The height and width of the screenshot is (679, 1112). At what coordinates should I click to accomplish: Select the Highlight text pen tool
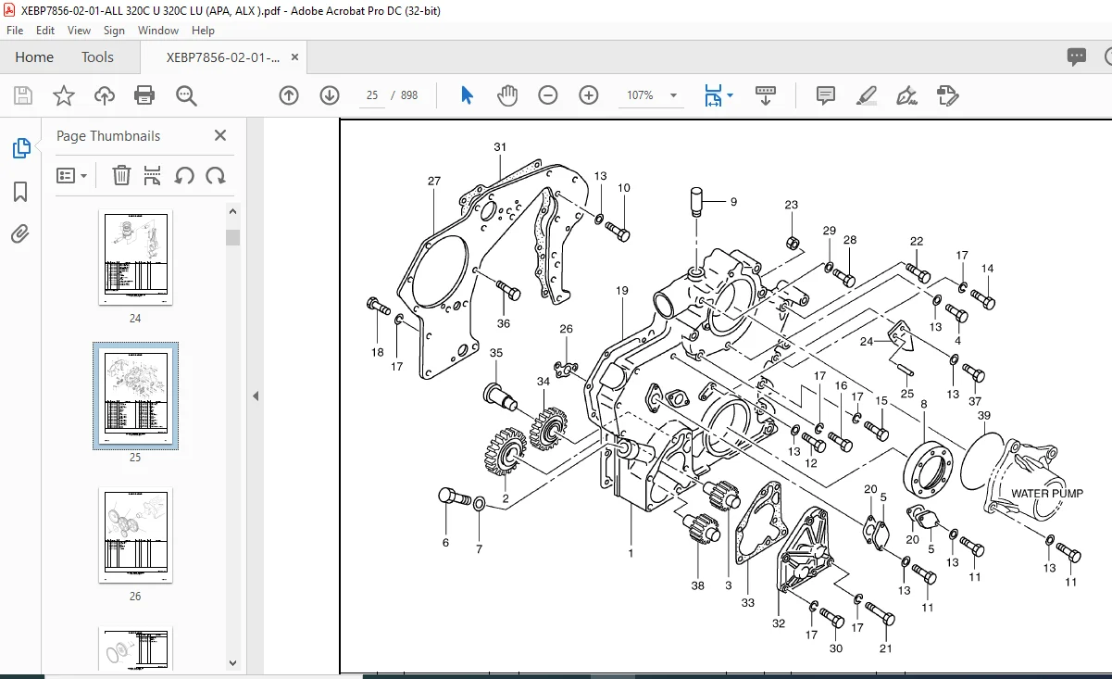coord(867,95)
